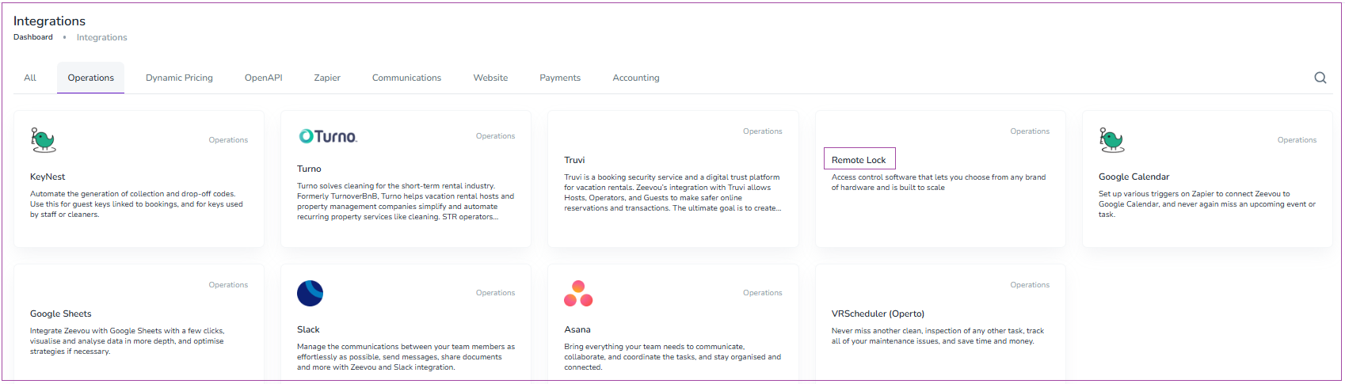Click Operations tag on Truvi card
The height and width of the screenshot is (384, 1345).
pyautogui.click(x=762, y=131)
